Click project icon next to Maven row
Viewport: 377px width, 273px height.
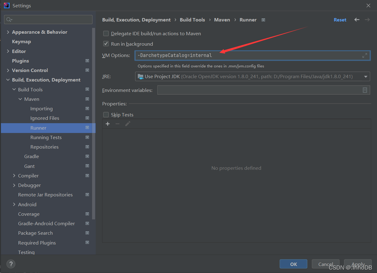tap(87, 99)
